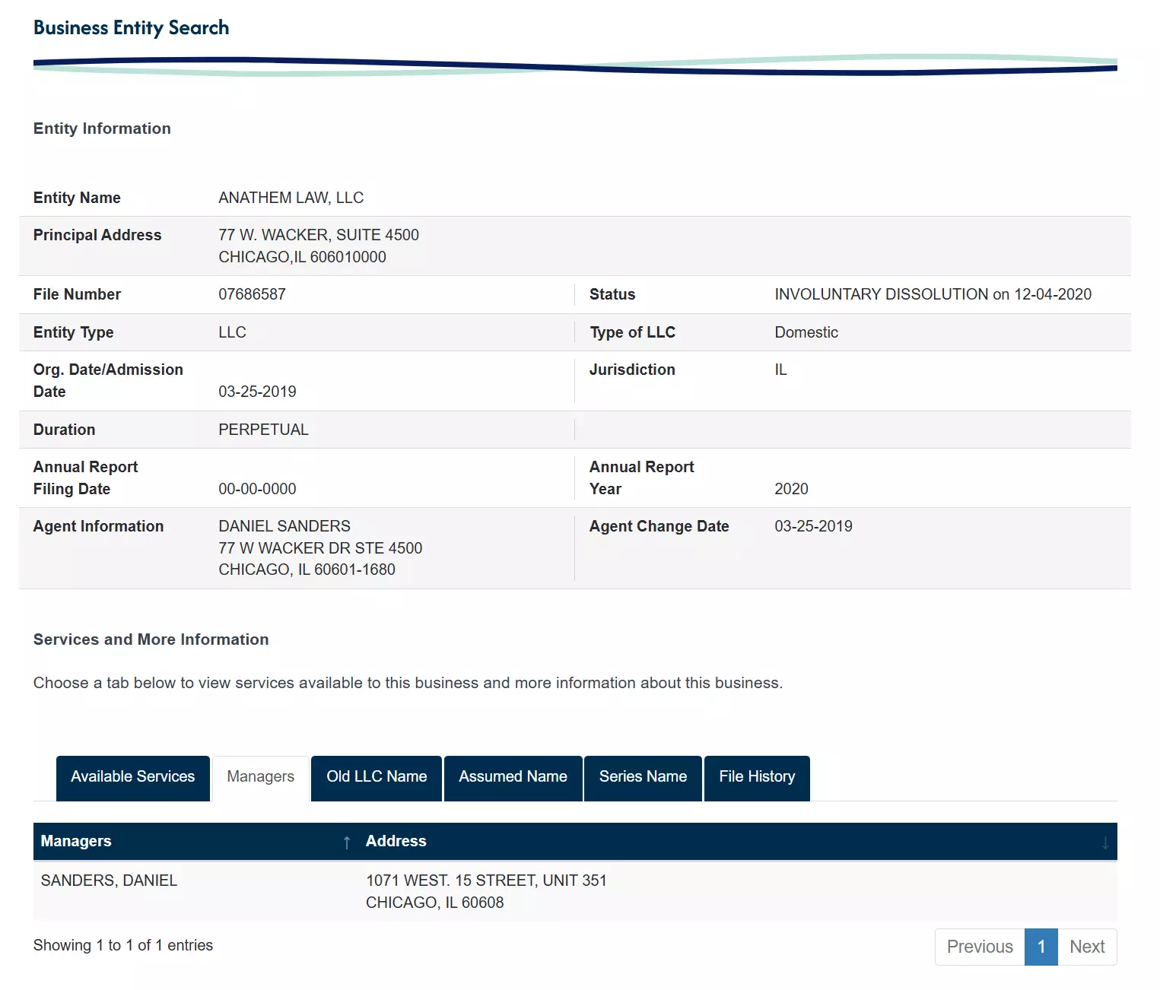Click agent city CHICAGO, IL 60601-1680
Viewport: 1160px width, 990px height.
(307, 570)
